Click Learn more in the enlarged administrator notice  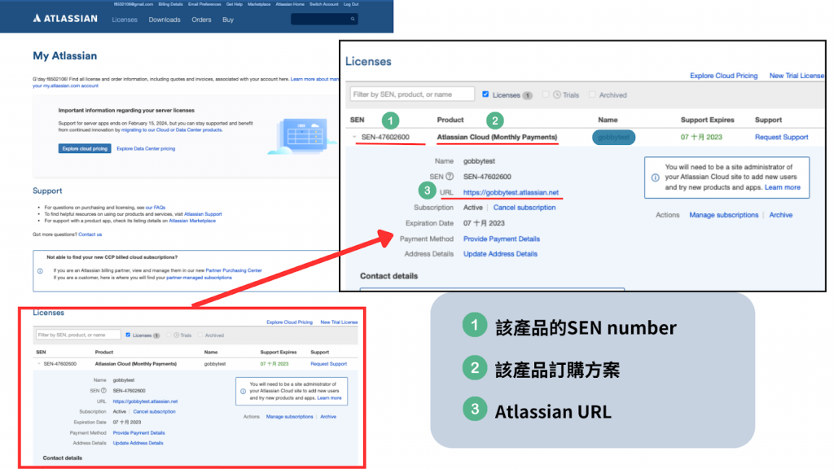[x=783, y=187]
